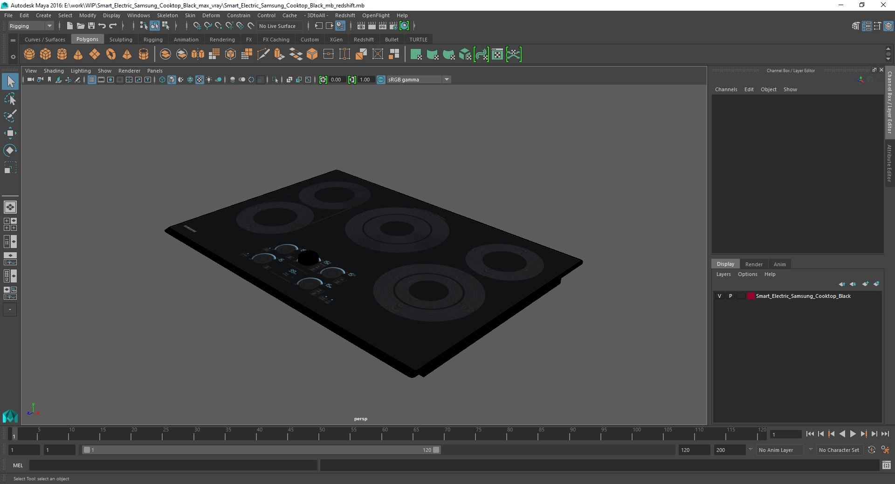Open the Rigging menu set dropdown
Screen dimensions: 895x484
31,26
